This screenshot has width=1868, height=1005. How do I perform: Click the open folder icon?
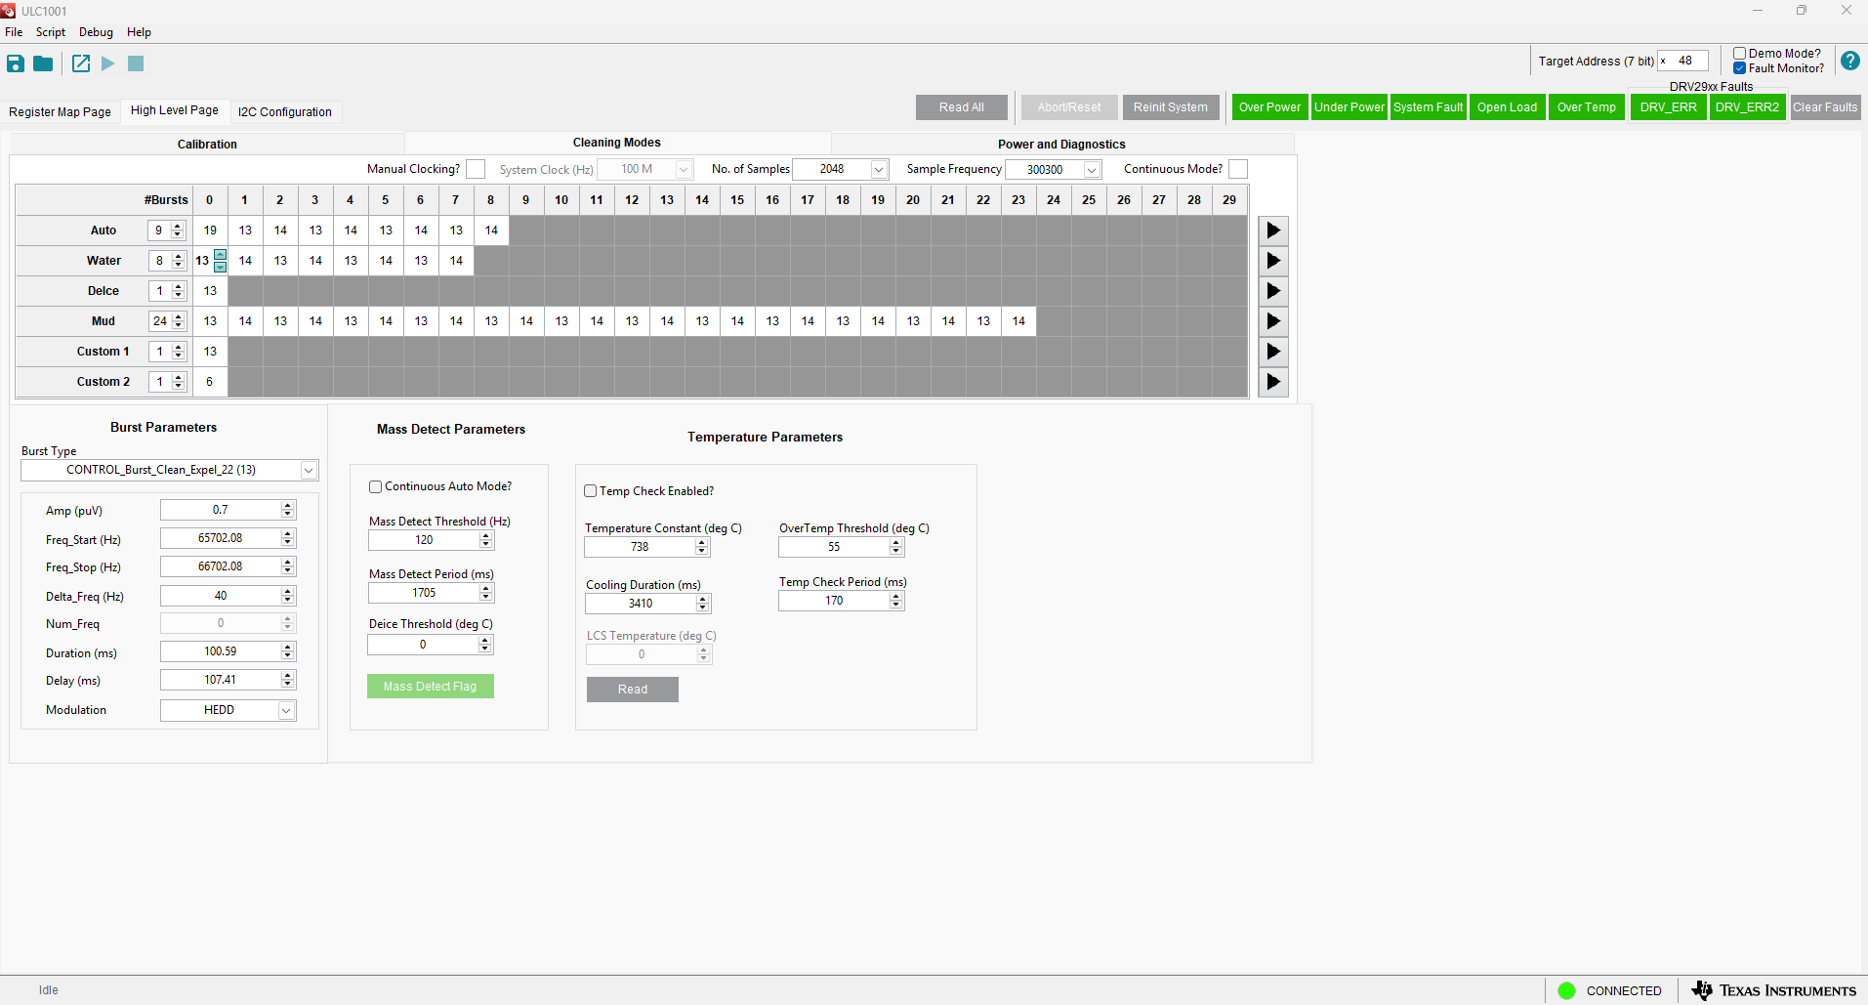pos(43,63)
